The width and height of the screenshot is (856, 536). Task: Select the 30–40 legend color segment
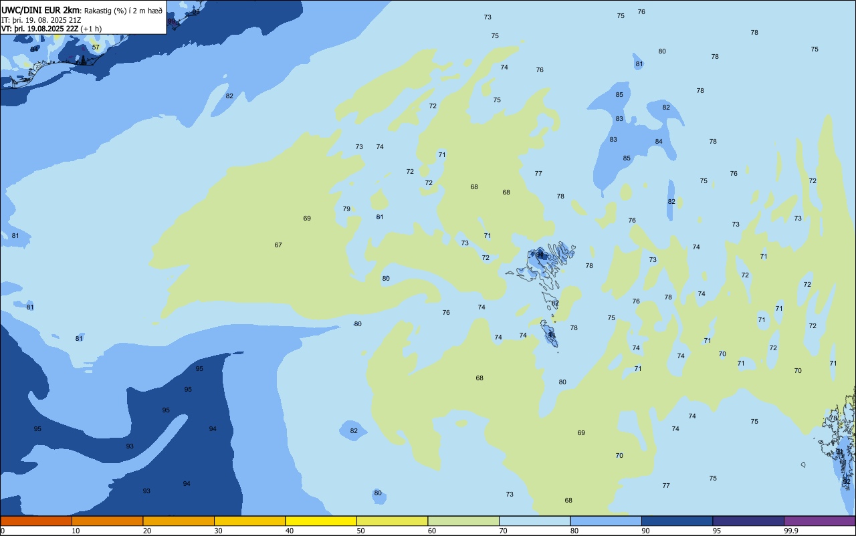point(249,521)
